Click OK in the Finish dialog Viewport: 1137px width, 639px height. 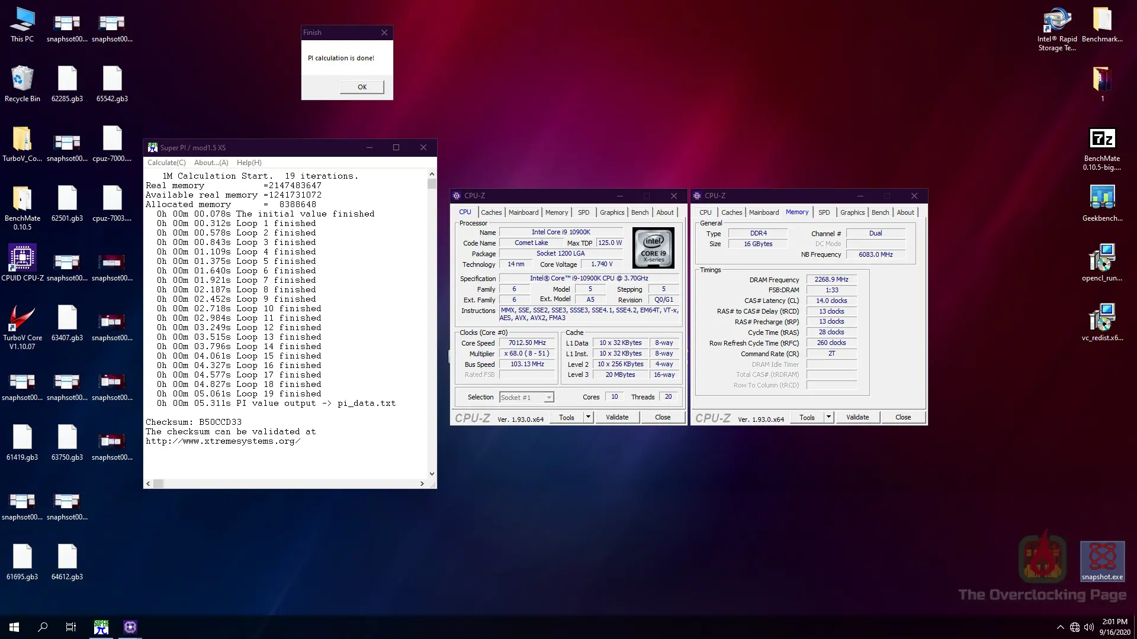362,87
